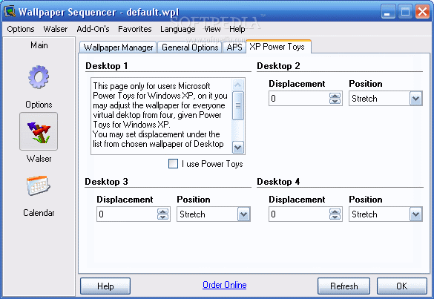The height and width of the screenshot is (299, 434).
Task: Open the Language menu
Action: tap(178, 29)
